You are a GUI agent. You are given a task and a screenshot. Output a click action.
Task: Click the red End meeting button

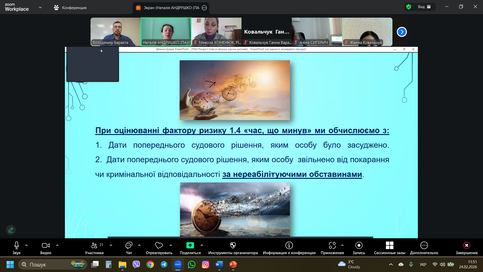pos(466,245)
